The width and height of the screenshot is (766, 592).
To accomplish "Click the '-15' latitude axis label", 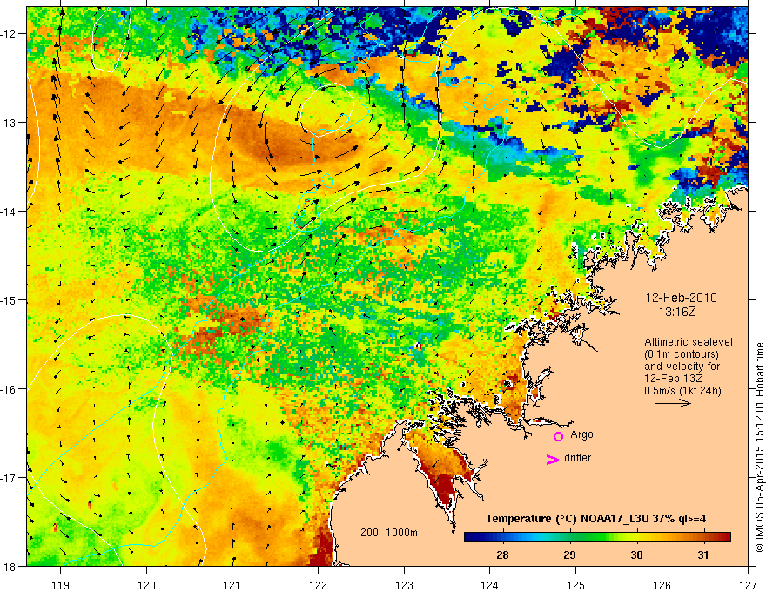I will click(9, 299).
